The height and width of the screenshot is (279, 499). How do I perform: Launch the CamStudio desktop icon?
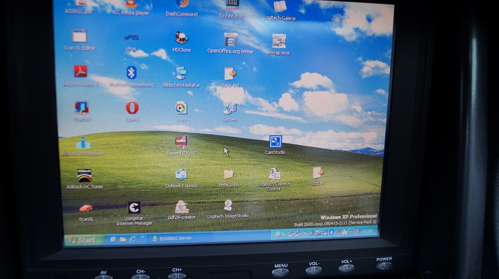click(x=275, y=142)
